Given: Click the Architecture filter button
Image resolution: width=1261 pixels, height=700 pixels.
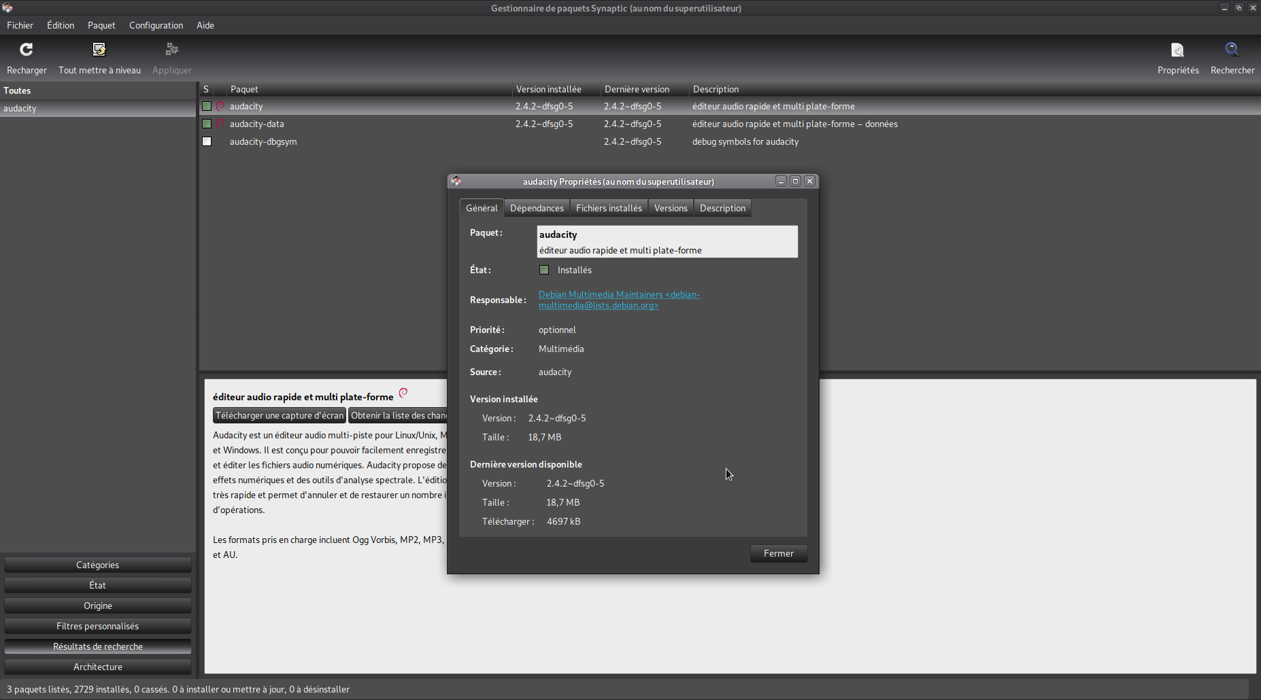Looking at the screenshot, I should [x=98, y=667].
